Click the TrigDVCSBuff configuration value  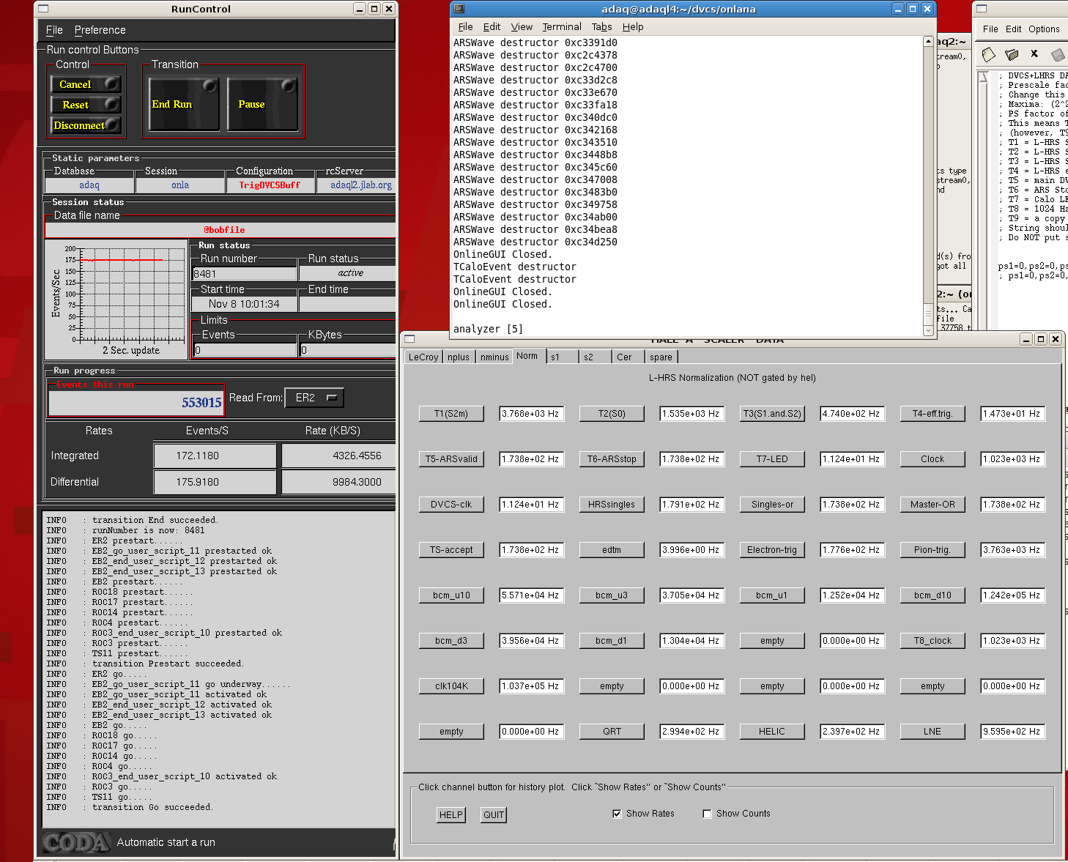click(270, 185)
